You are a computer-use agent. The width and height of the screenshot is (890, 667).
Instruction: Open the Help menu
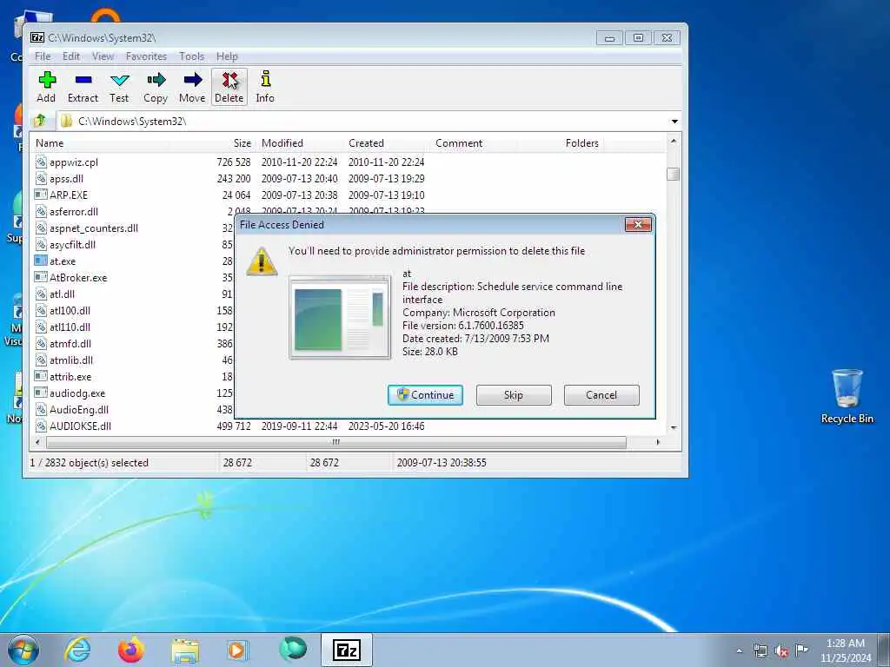227,56
